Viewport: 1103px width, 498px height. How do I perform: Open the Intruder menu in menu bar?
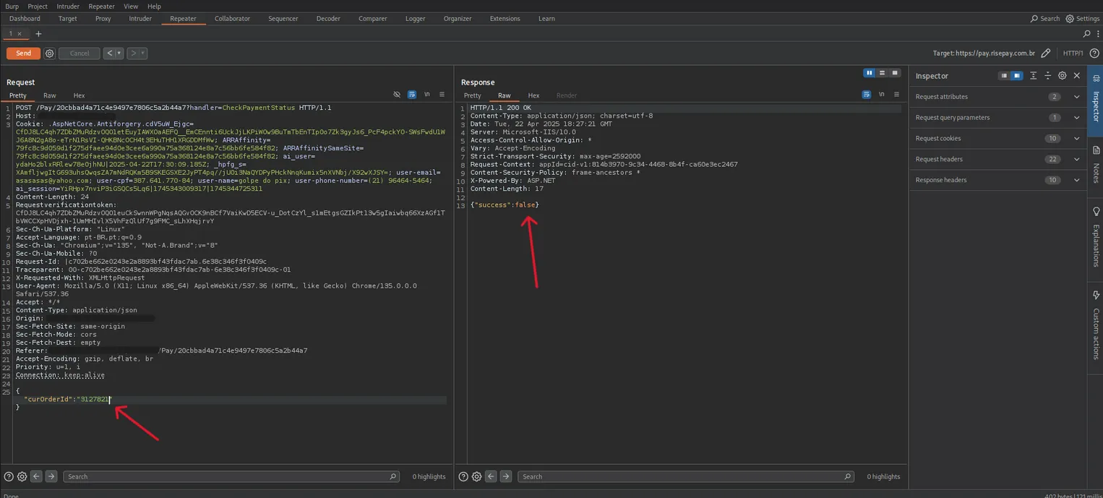[68, 7]
